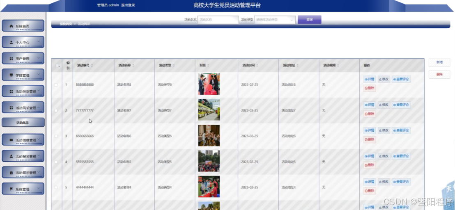455x210 pixels.
Task: Sort by 活动名称 column sort arrows
Action: [x=133, y=66]
